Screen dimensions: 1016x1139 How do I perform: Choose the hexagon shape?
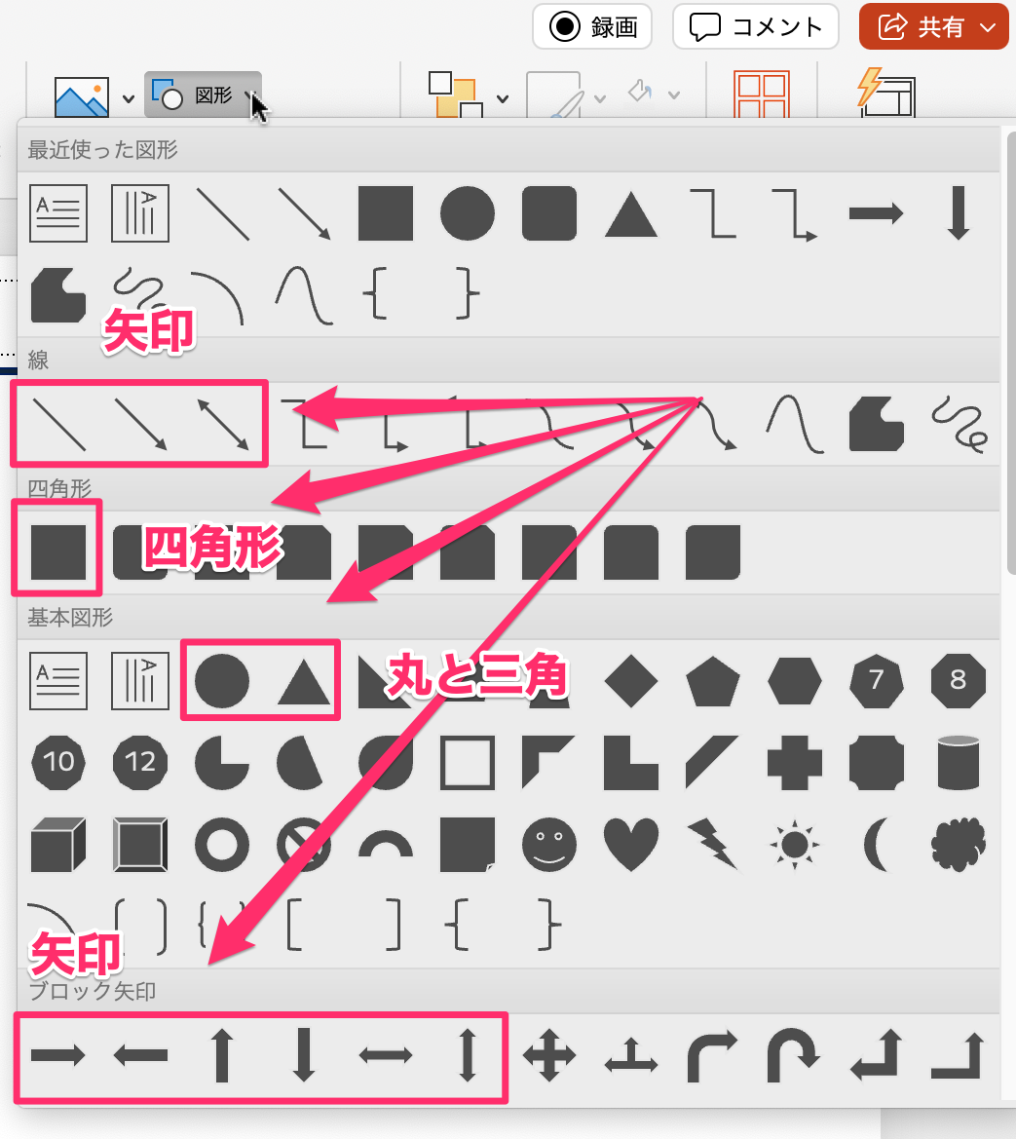795,681
